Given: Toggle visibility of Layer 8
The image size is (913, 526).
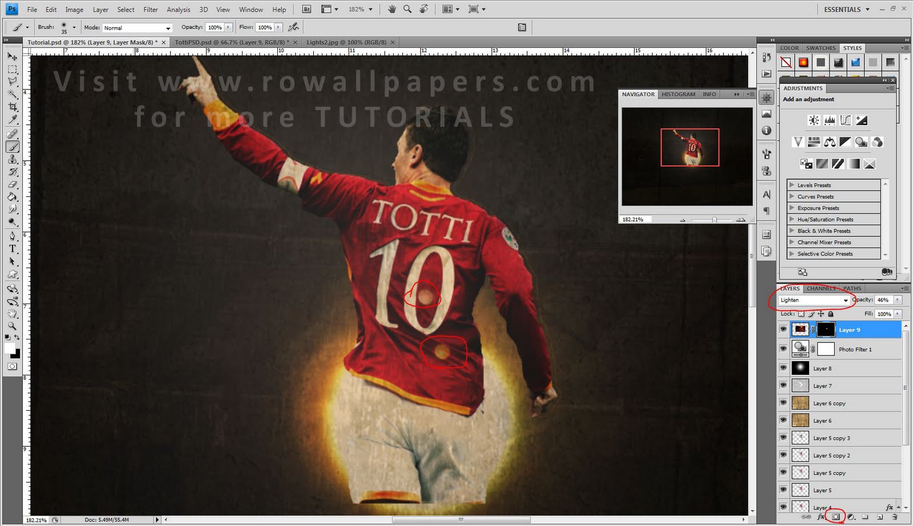Looking at the screenshot, I should click(x=783, y=368).
